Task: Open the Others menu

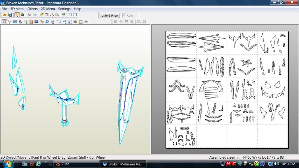Action: pos(32,9)
